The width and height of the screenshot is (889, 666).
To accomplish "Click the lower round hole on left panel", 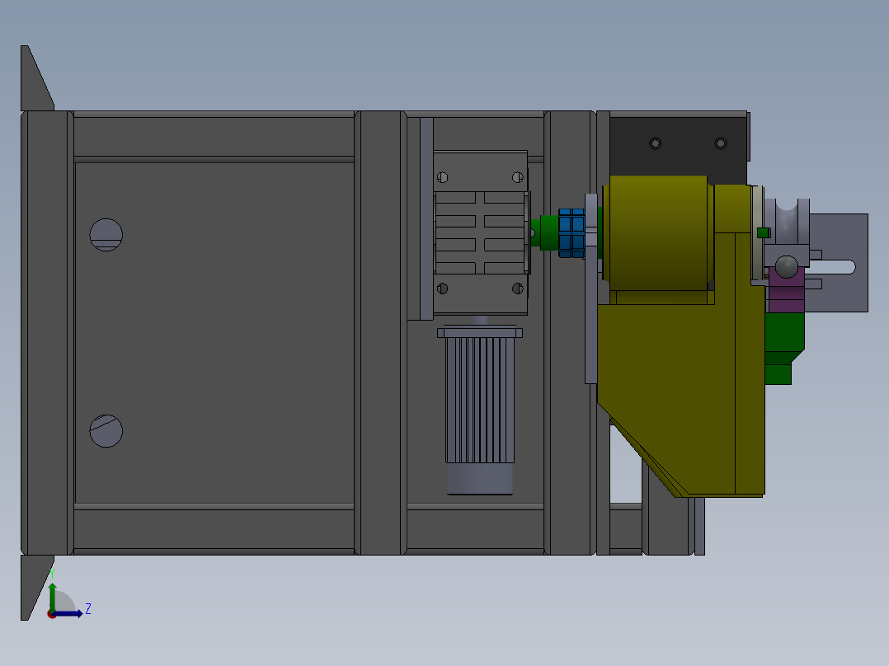I will 106,431.
